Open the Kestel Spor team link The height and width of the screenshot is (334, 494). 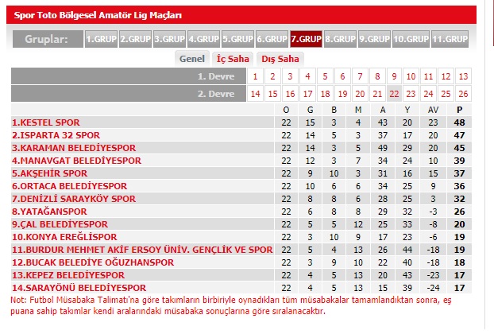(x=45, y=122)
